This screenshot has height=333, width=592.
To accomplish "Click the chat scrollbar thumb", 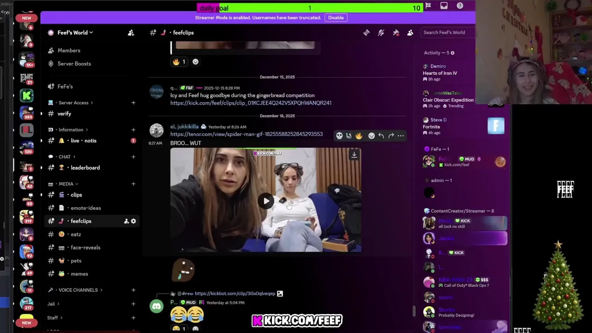I will point(414,311).
